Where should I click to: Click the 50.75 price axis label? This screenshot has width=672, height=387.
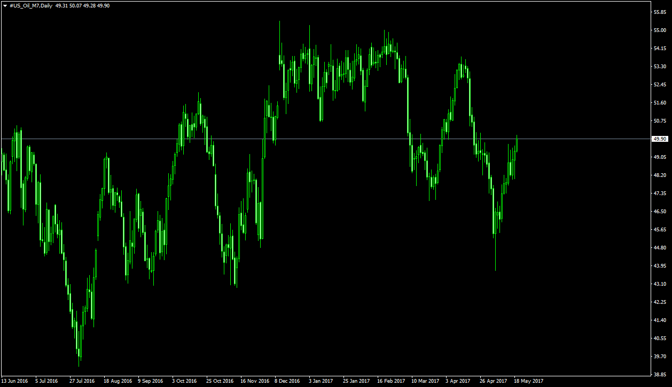pyautogui.click(x=660, y=120)
